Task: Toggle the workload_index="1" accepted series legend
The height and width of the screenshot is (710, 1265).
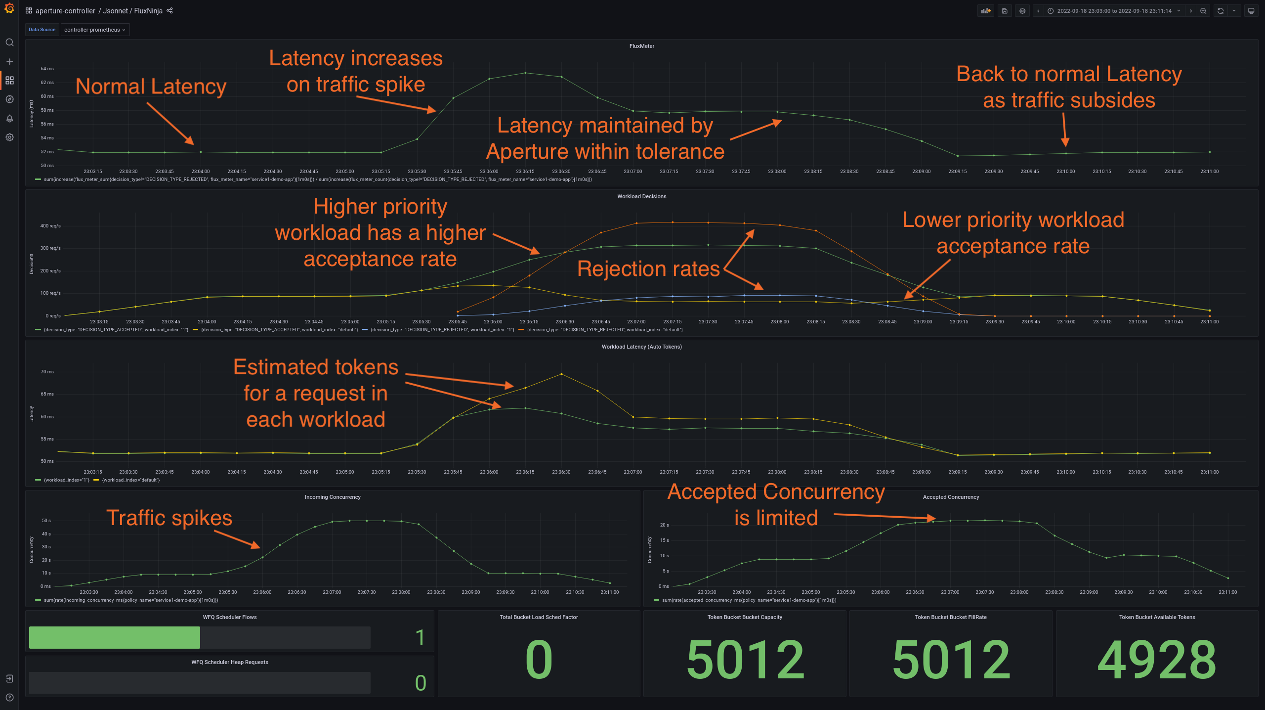Action: 116,330
